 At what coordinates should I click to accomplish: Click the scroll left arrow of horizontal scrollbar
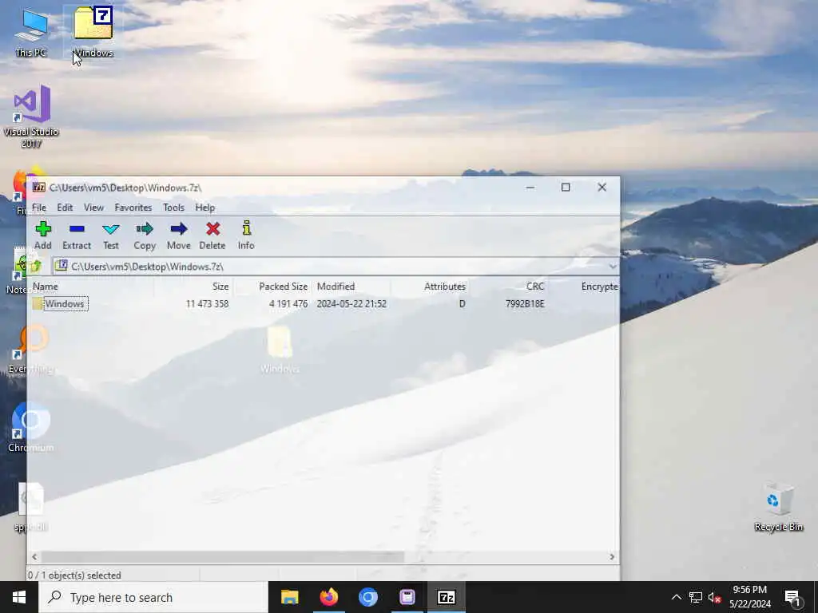34,556
